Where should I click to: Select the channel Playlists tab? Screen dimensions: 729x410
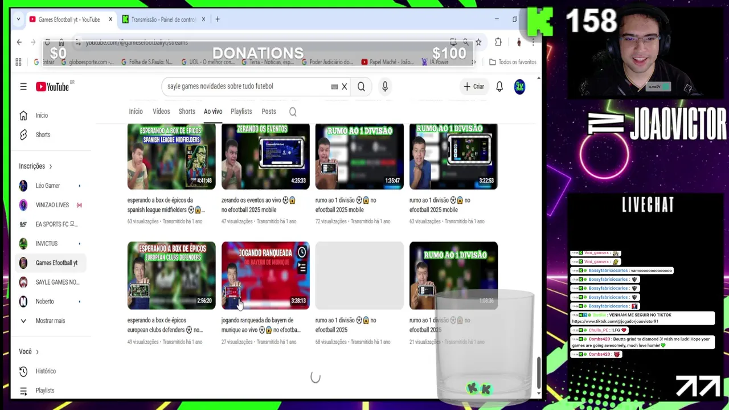(x=241, y=112)
